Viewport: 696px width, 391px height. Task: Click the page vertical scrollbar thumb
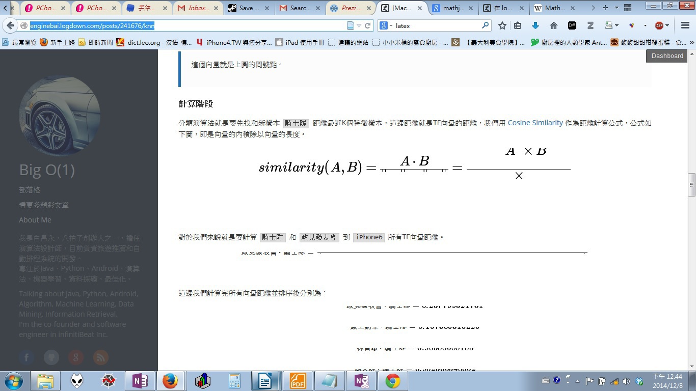(x=691, y=185)
